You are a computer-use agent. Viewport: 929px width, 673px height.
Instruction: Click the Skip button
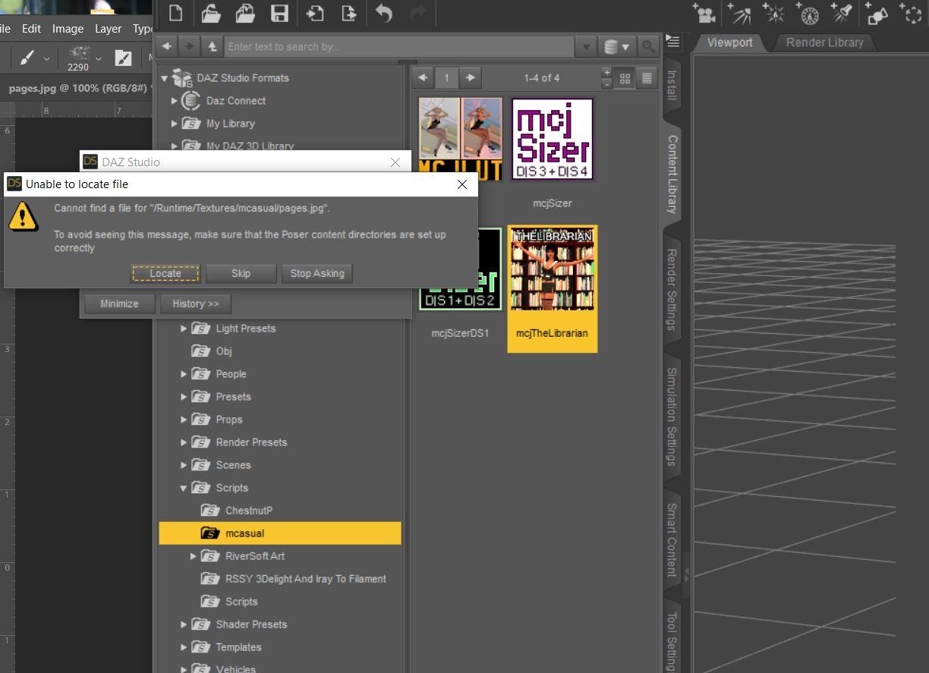[x=241, y=273]
